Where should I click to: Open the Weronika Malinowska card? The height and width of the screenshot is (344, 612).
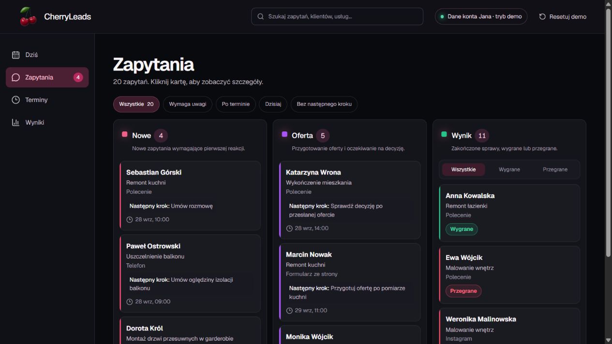tap(509, 326)
